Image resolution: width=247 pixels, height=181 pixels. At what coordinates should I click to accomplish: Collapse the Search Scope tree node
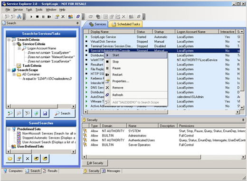(x=9, y=70)
